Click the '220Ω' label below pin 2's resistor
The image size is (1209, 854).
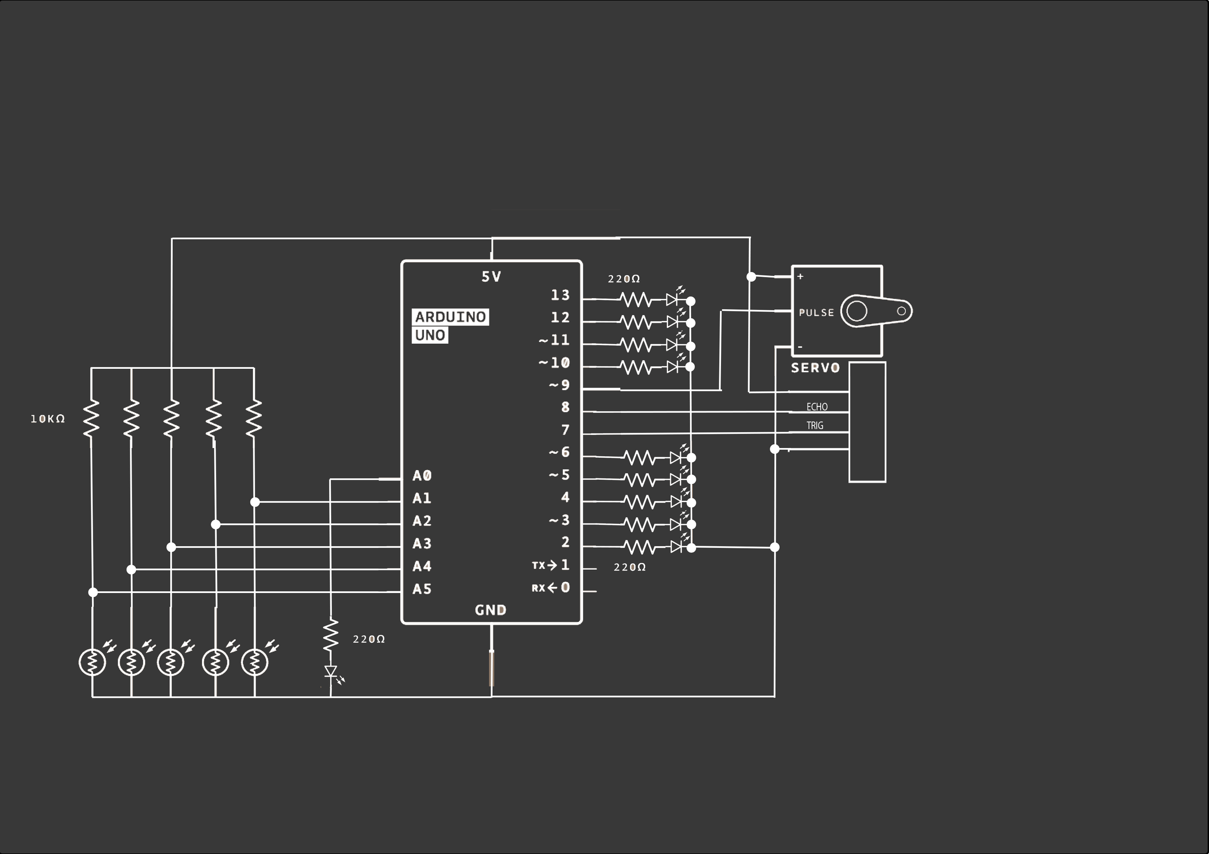[x=630, y=567]
